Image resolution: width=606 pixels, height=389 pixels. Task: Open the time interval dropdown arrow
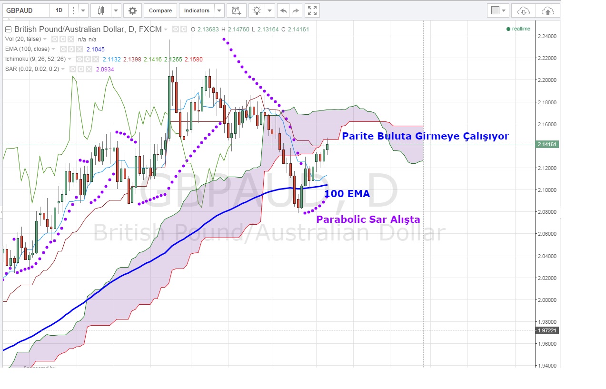pyautogui.click(x=83, y=10)
